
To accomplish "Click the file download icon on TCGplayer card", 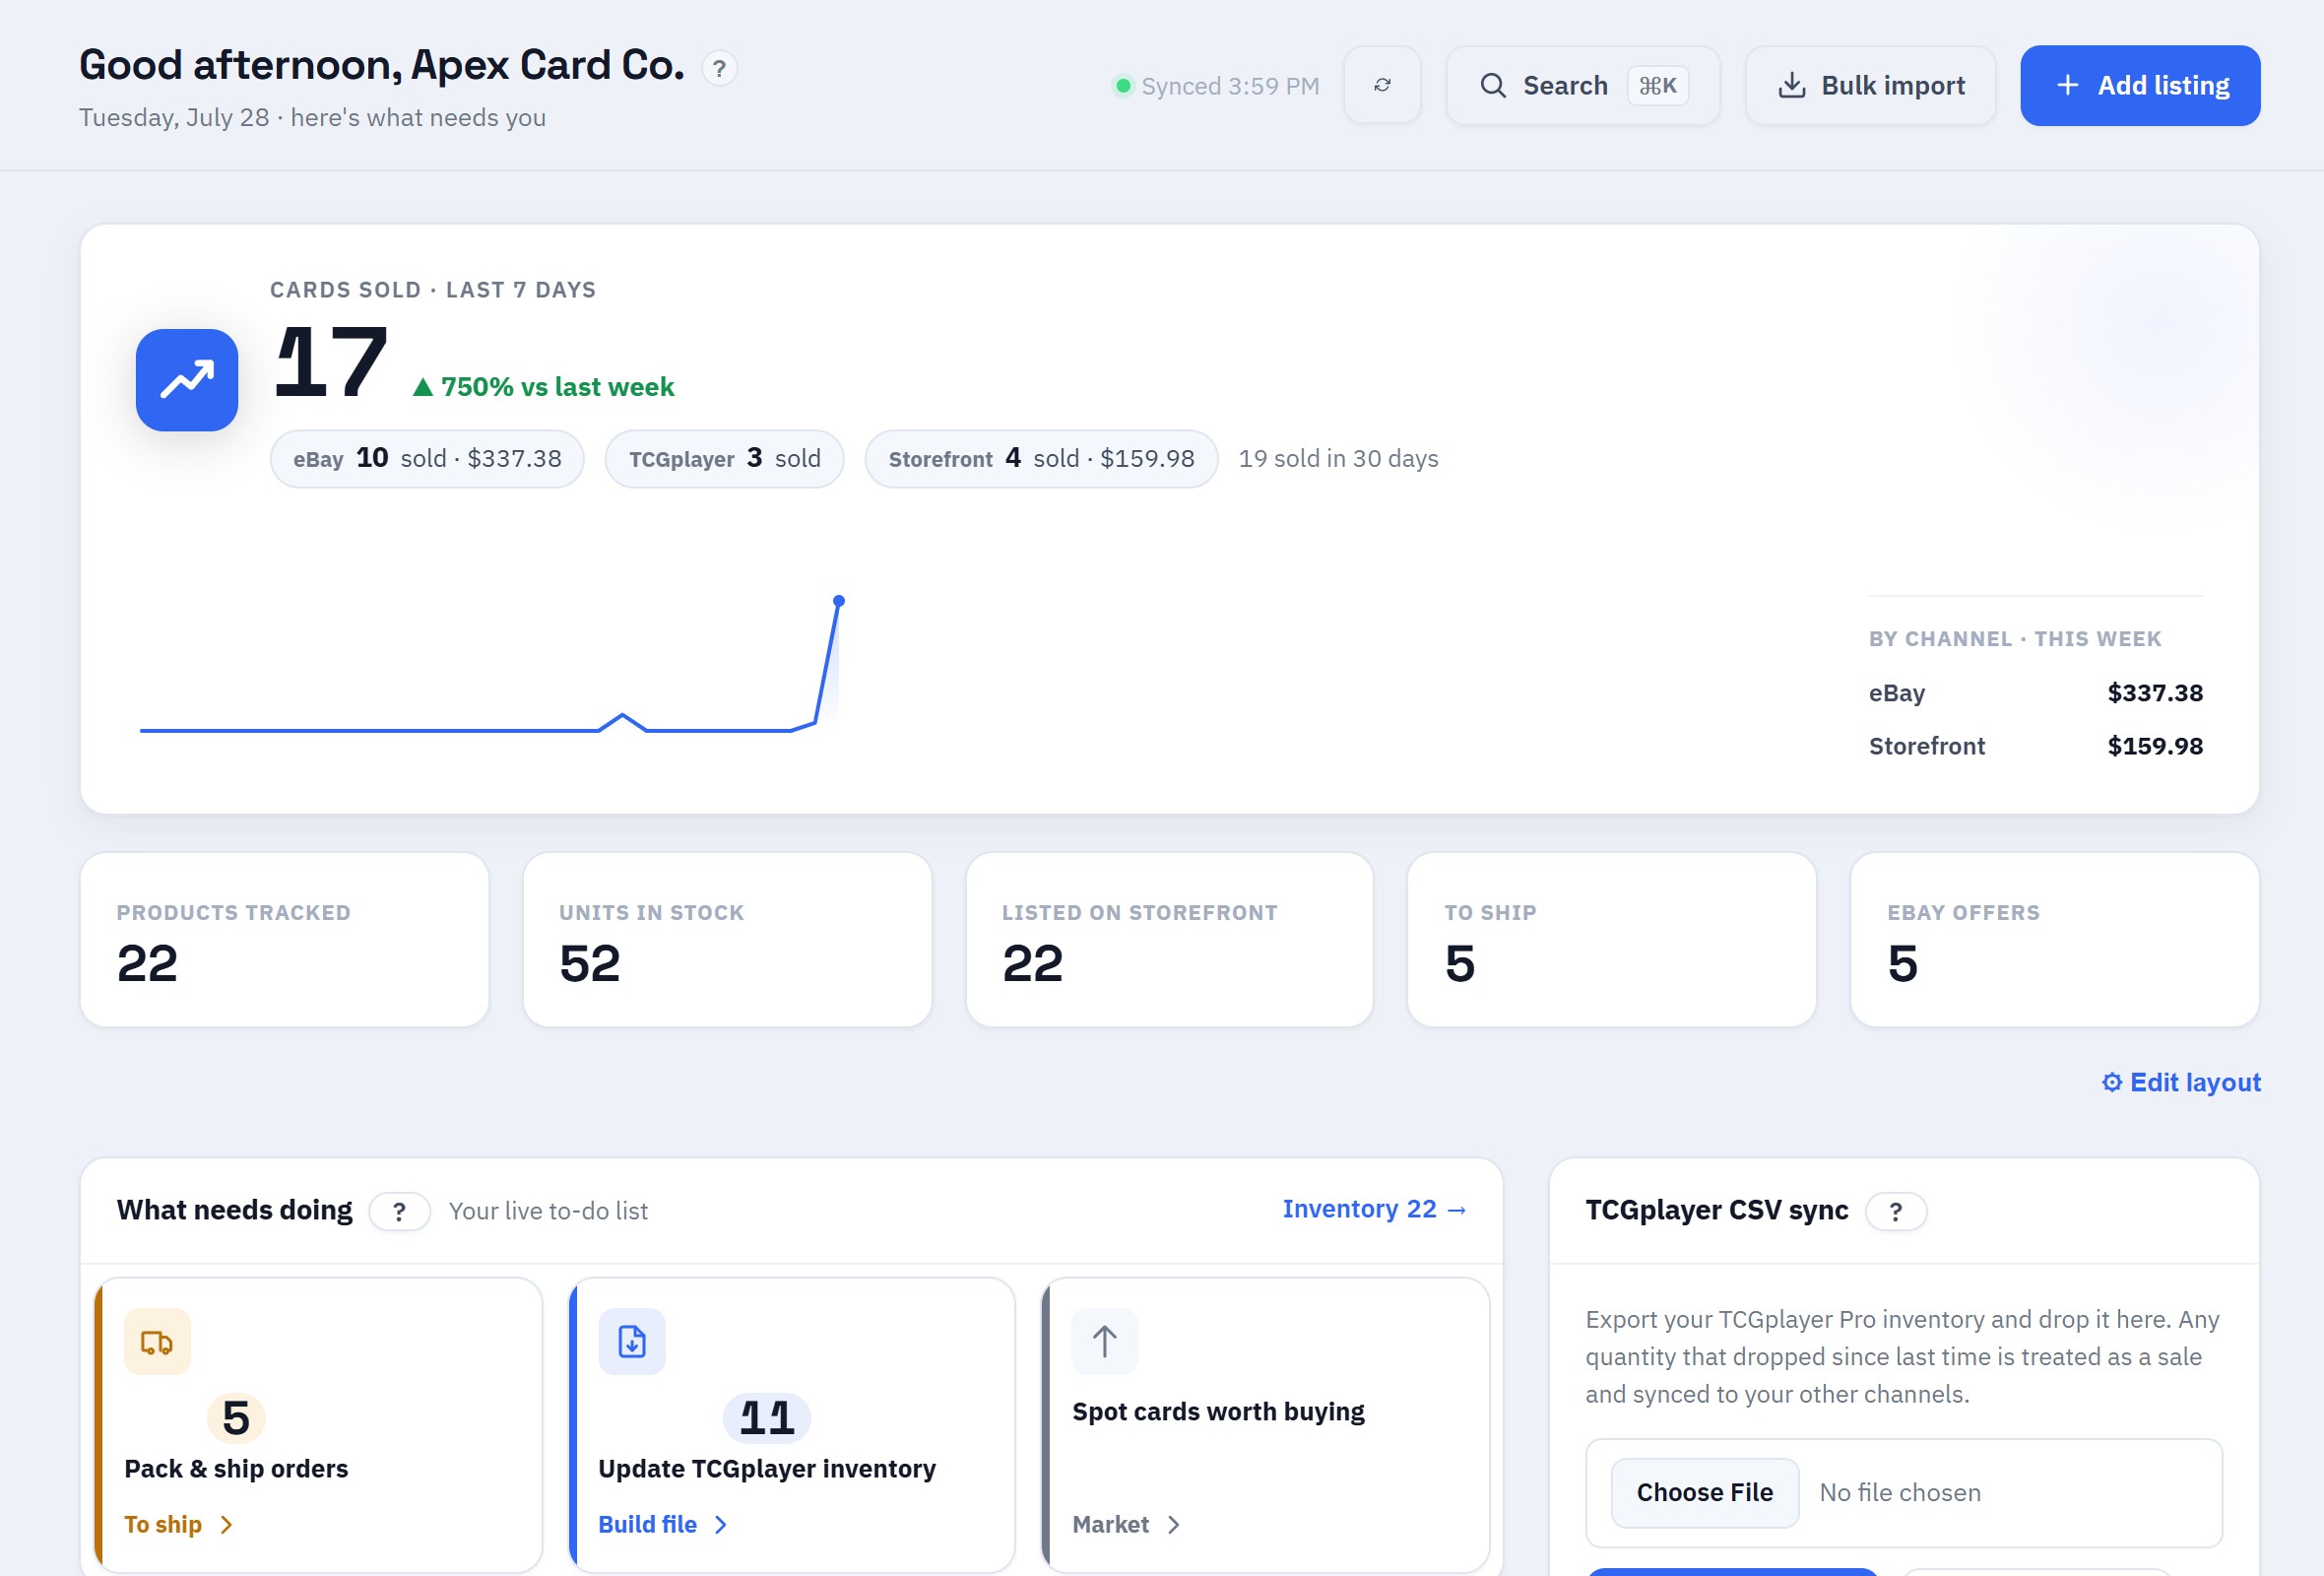I will pyautogui.click(x=632, y=1341).
